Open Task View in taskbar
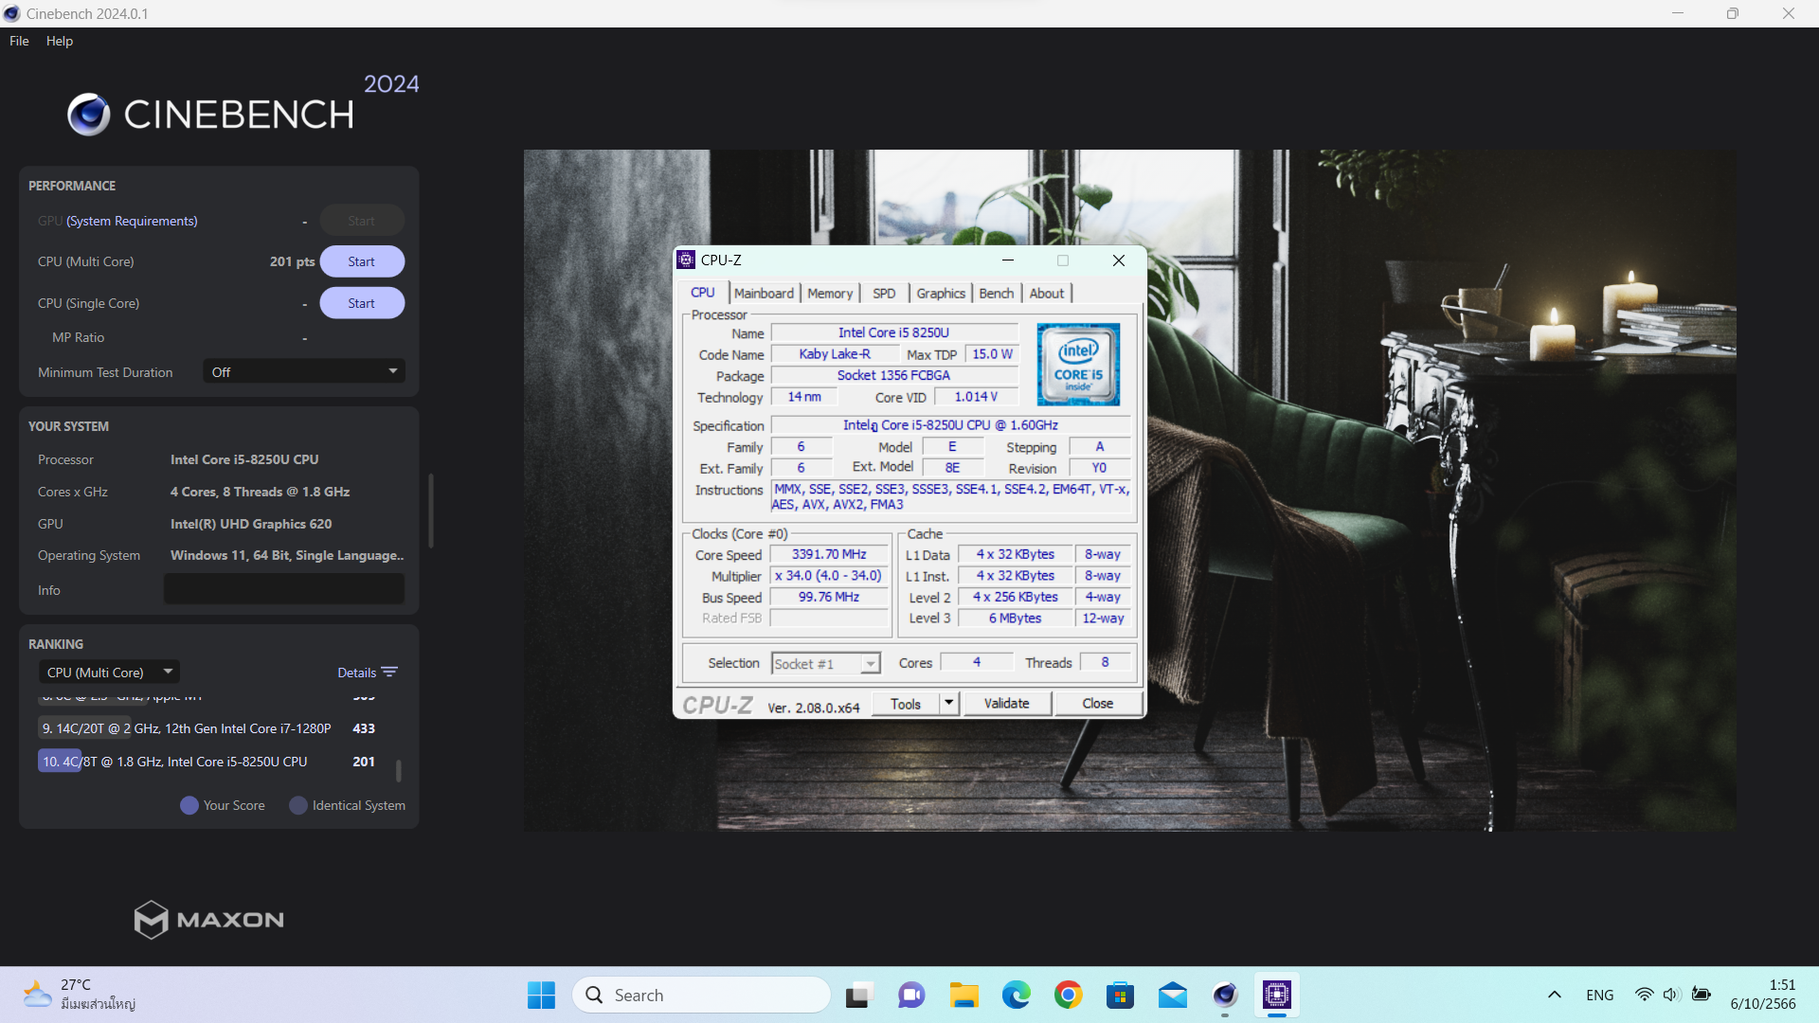Image resolution: width=1819 pixels, height=1023 pixels. pos(858,995)
